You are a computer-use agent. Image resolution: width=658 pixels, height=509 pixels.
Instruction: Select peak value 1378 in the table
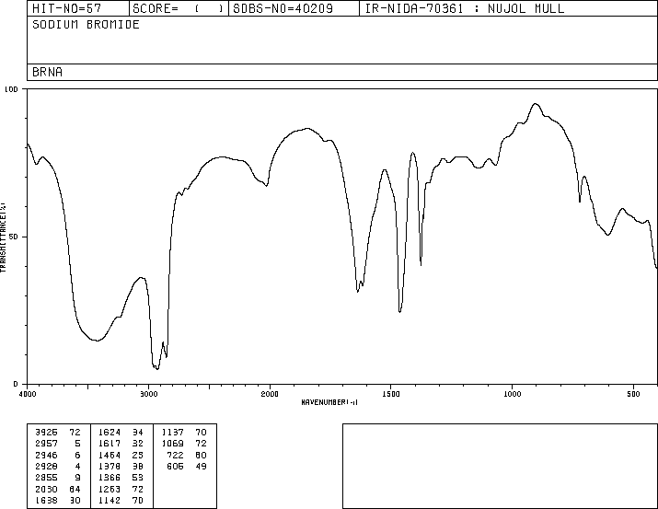110,466
